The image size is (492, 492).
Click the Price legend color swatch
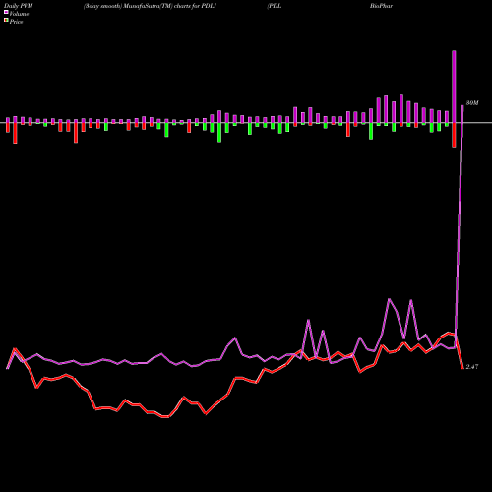click(6, 21)
